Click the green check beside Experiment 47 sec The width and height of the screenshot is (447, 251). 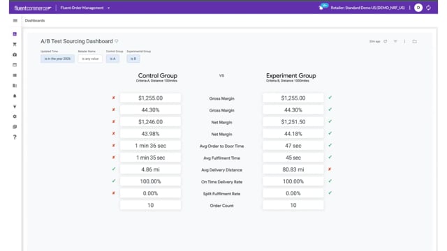(x=330, y=145)
